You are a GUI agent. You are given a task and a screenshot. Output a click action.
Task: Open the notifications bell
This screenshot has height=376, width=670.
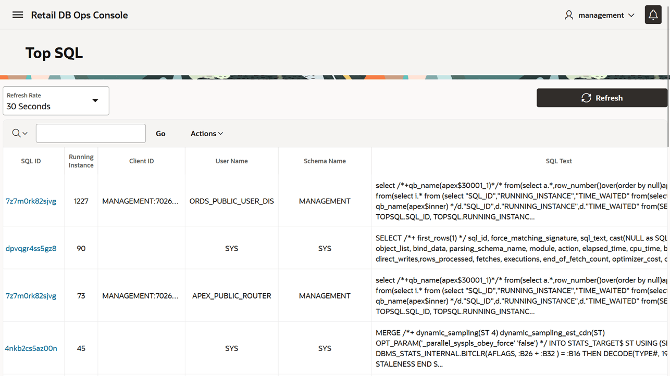point(653,15)
